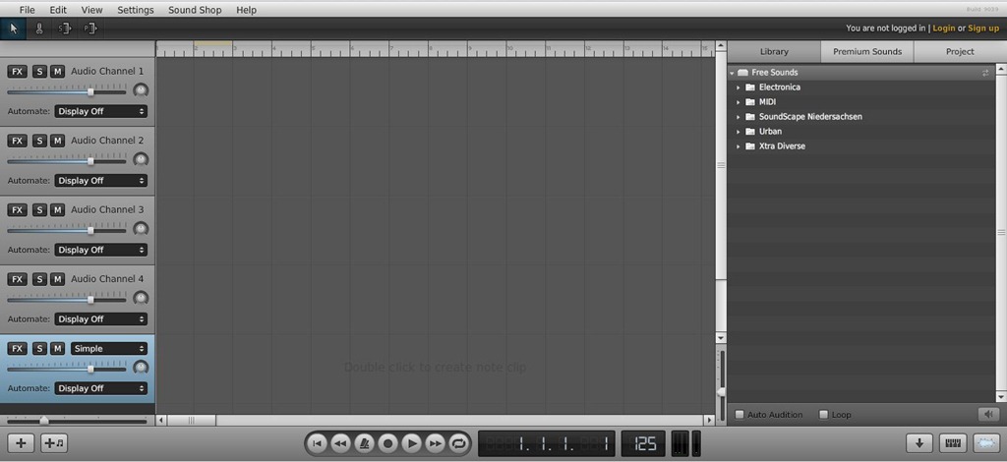This screenshot has width=1007, height=462.
Task: Open the Simple instrument selector dropdown
Action: coord(109,349)
